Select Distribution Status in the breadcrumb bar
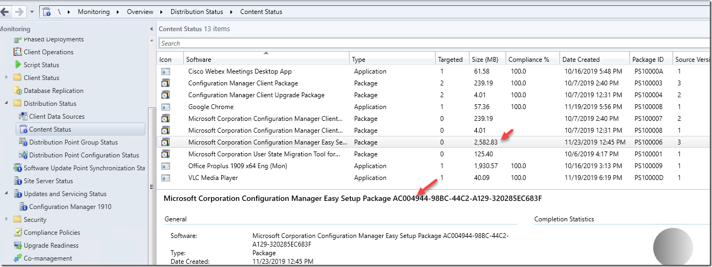The width and height of the screenshot is (712, 267). (198, 12)
